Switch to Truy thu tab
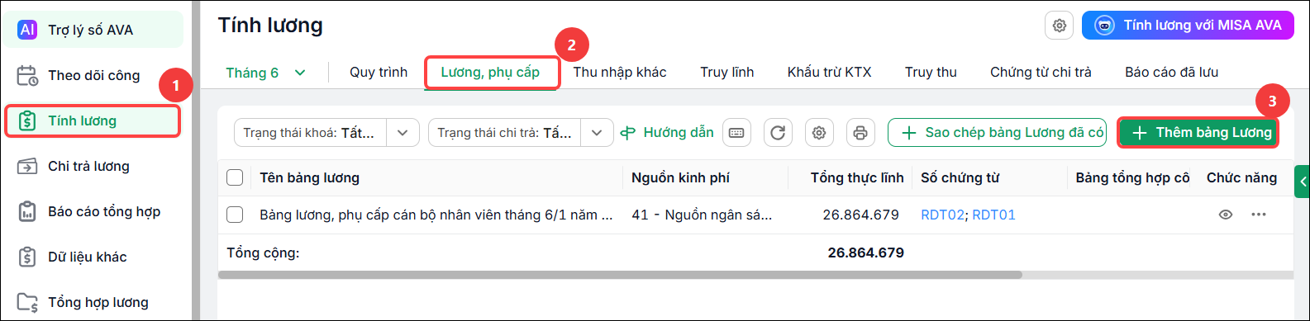This screenshot has height=321, width=1310. pos(931,73)
